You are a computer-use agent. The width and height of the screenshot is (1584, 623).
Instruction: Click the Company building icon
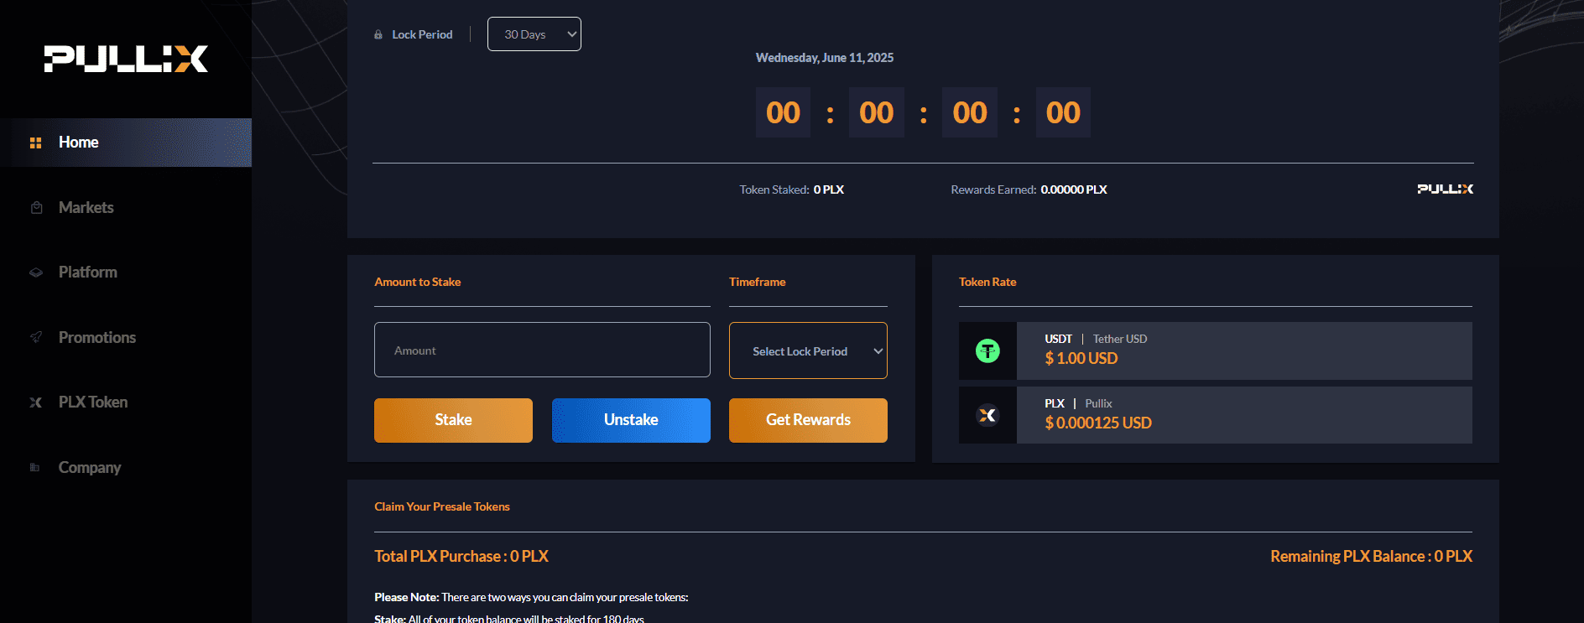click(x=35, y=467)
